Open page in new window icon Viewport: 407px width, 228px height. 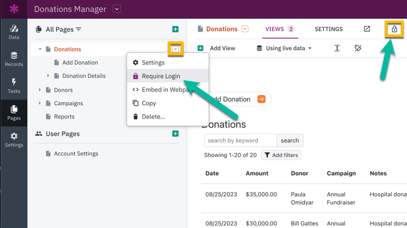pyautogui.click(x=367, y=29)
